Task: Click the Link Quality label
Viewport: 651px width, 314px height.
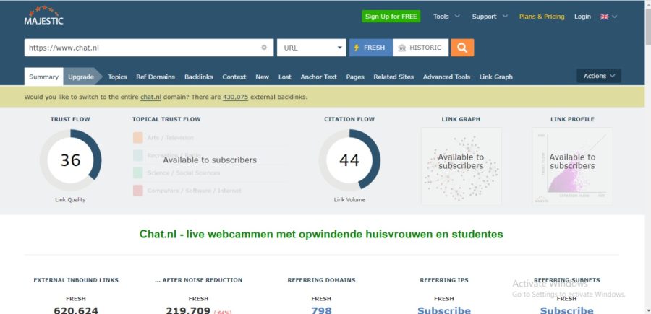Action: click(70, 200)
